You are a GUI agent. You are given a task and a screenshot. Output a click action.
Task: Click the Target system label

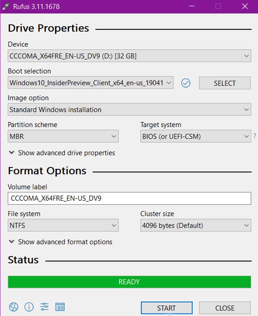click(161, 125)
